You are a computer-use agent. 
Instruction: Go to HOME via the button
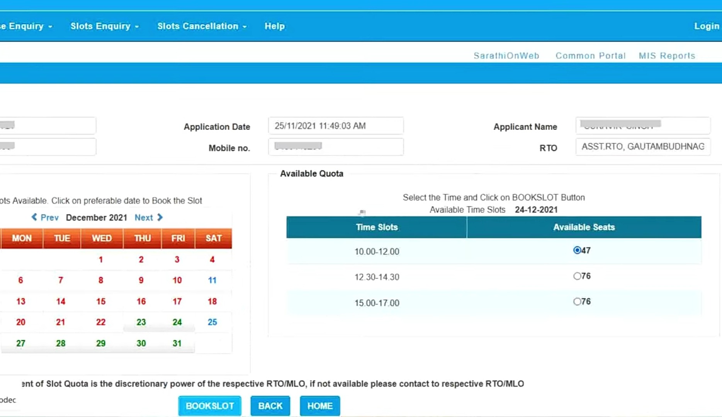coord(319,406)
